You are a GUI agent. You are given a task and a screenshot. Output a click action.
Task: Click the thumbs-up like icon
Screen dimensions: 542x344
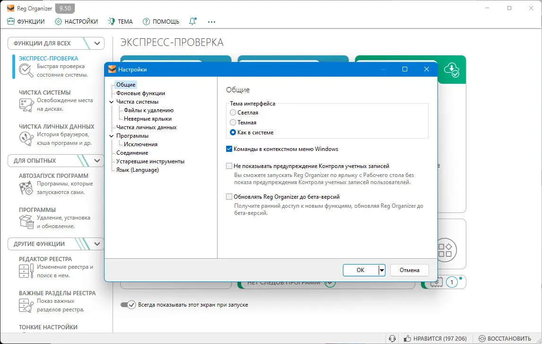(x=408, y=338)
